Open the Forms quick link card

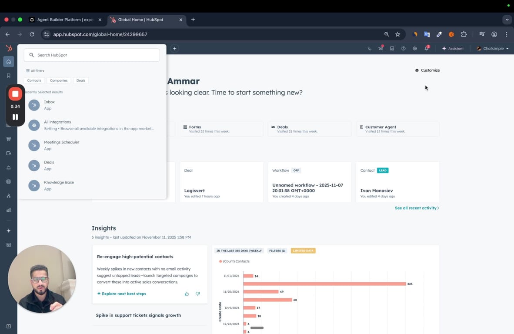[222, 129]
